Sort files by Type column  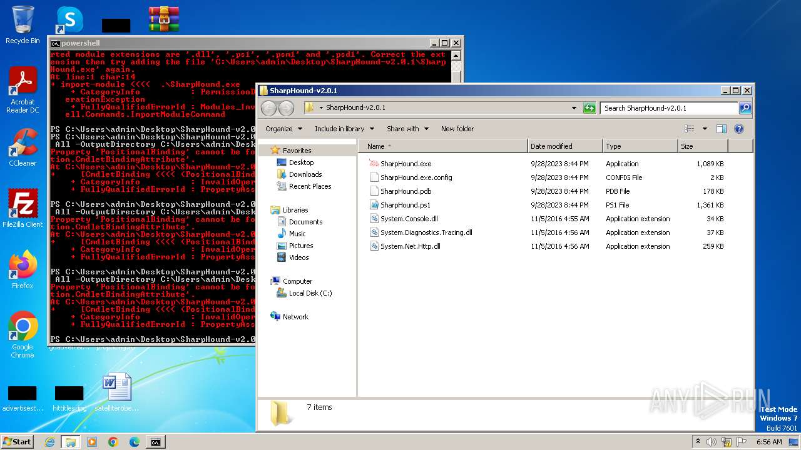(641, 146)
